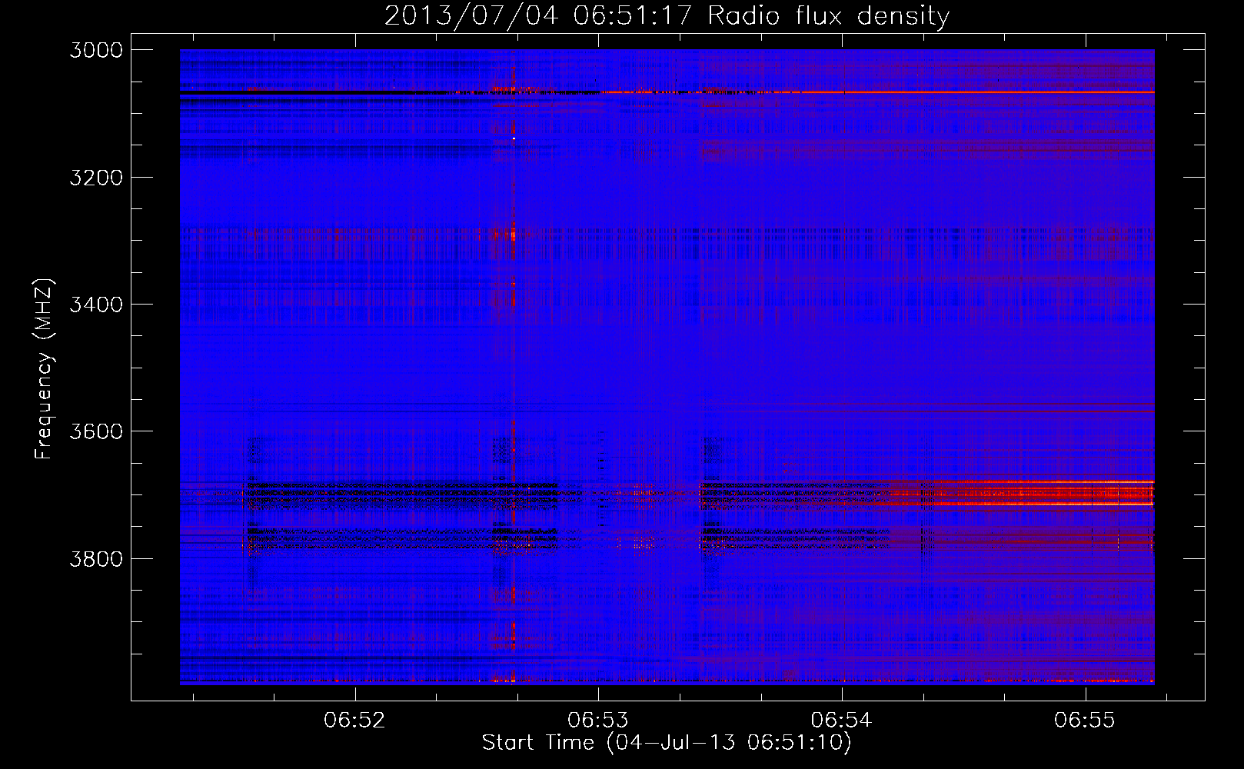Click the 06:53 time axis label

coord(597,721)
